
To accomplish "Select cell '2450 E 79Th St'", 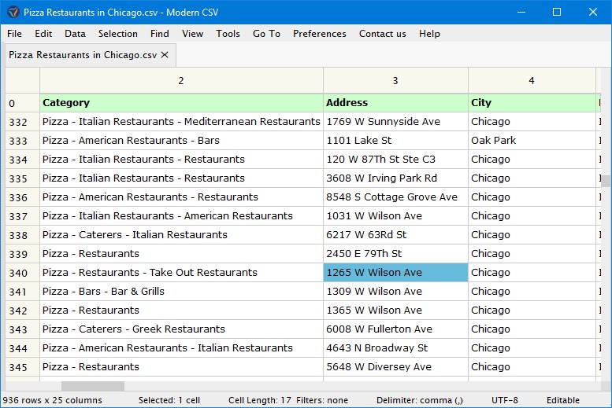I will point(395,254).
